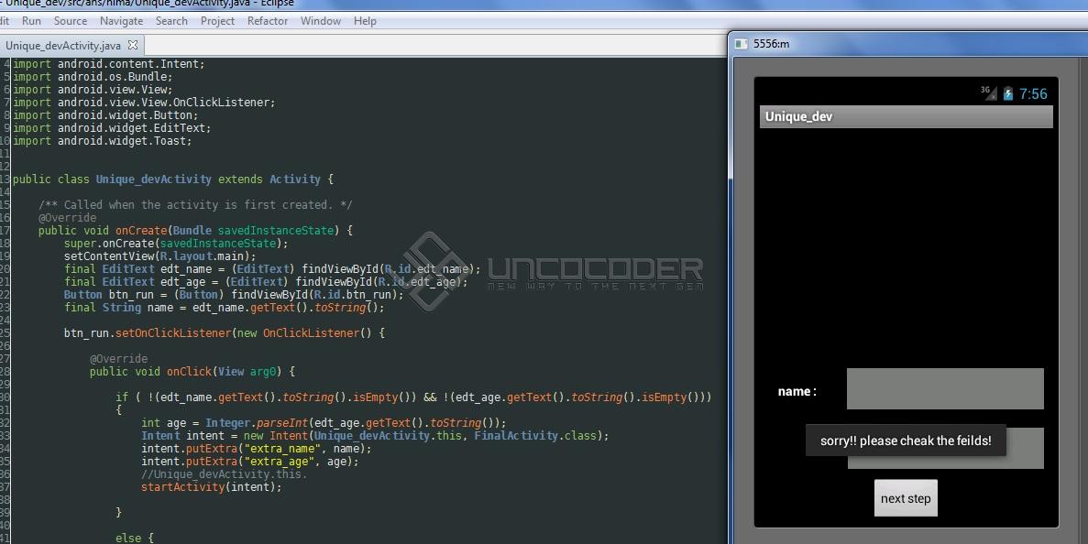Click the 'btn_run.setOnClickListener' line
The image size is (1088, 544).
(x=225, y=332)
